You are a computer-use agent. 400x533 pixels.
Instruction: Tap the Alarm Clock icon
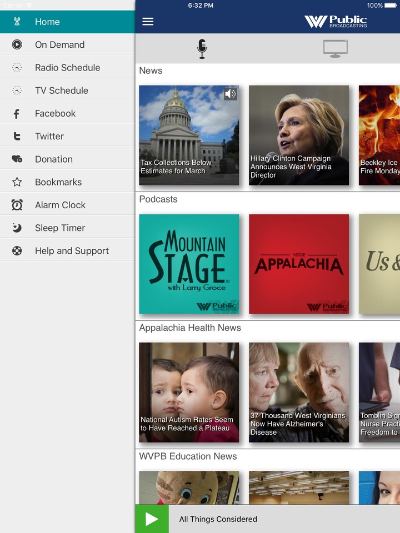click(x=17, y=205)
